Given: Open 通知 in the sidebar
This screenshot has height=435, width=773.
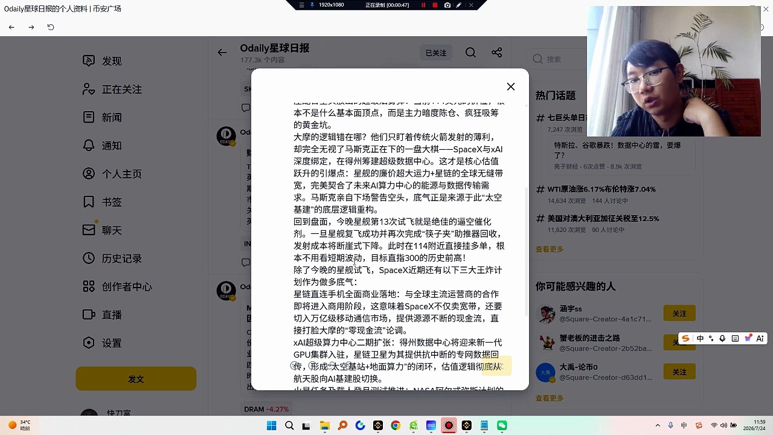Looking at the screenshot, I should tap(112, 146).
